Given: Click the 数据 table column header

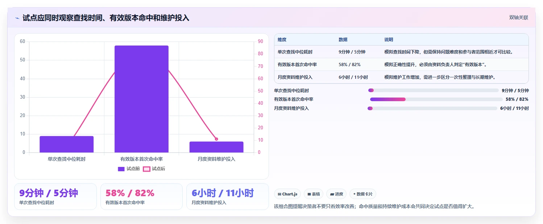Looking at the screenshot, I should click(x=343, y=40).
